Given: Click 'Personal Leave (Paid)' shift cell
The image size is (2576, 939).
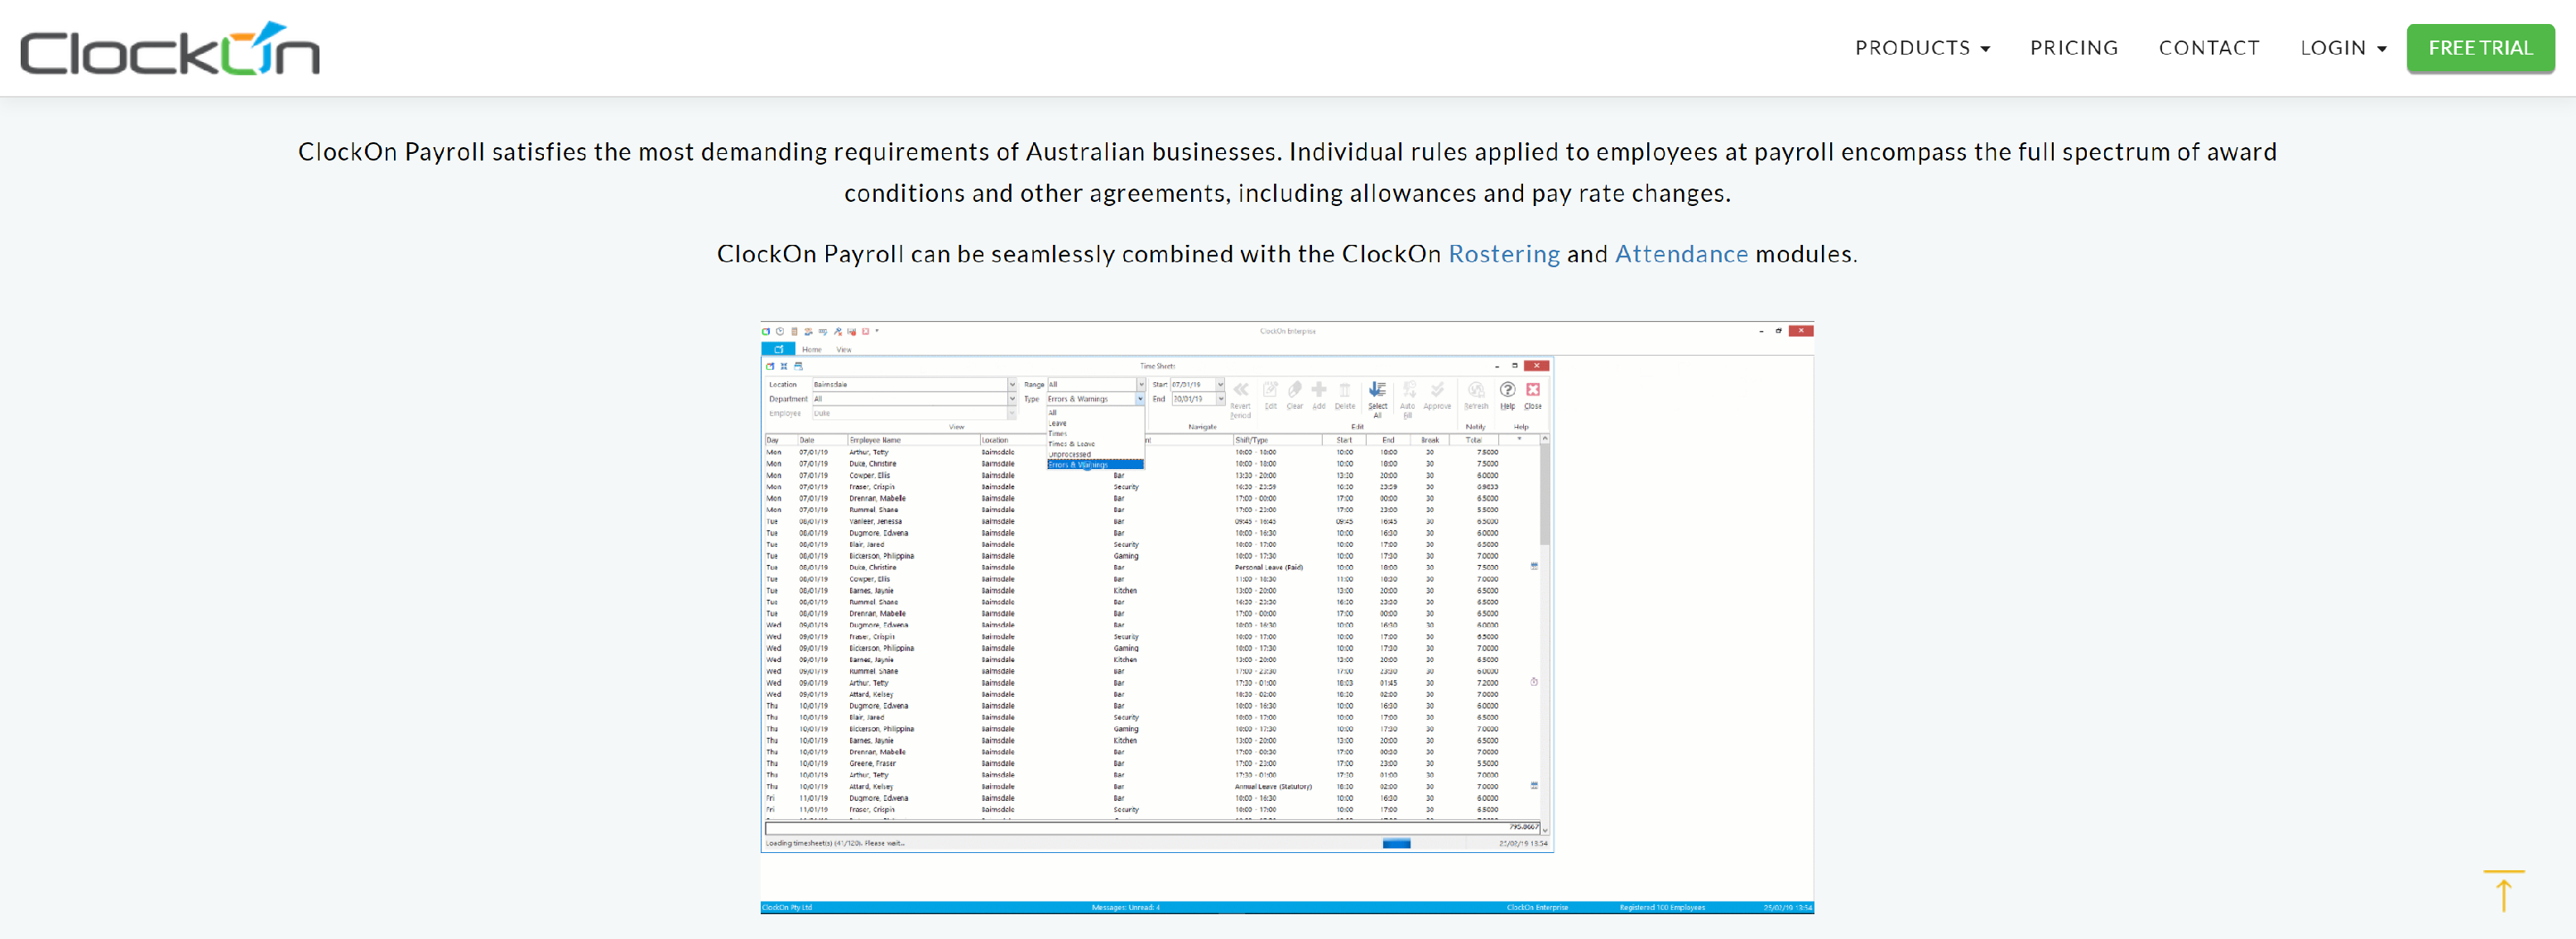Looking at the screenshot, I should [x=1268, y=568].
